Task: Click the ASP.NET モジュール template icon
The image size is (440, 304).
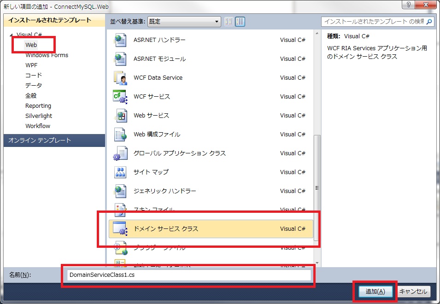Action: coord(120,59)
